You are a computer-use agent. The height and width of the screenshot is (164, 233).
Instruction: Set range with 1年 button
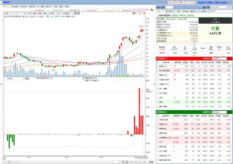140,162
